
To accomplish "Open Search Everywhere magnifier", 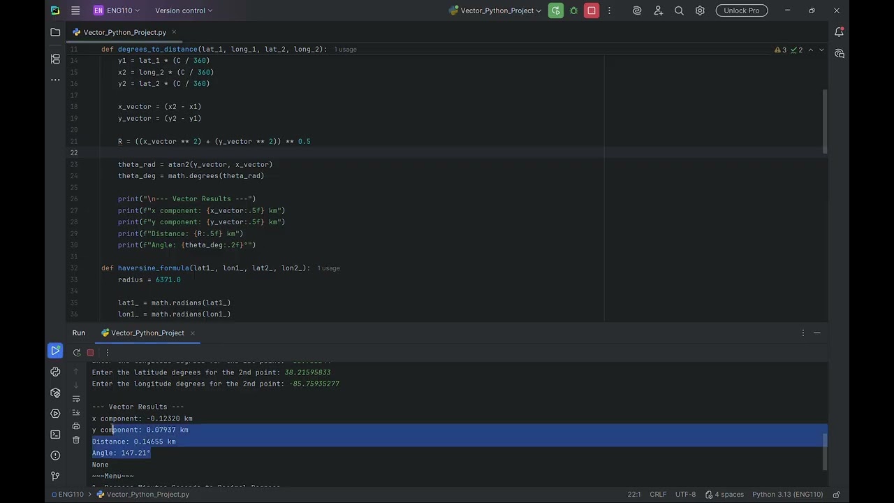I will pos(679,10).
